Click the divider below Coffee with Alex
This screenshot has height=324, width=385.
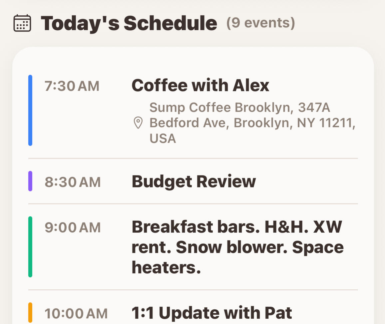[x=193, y=158]
